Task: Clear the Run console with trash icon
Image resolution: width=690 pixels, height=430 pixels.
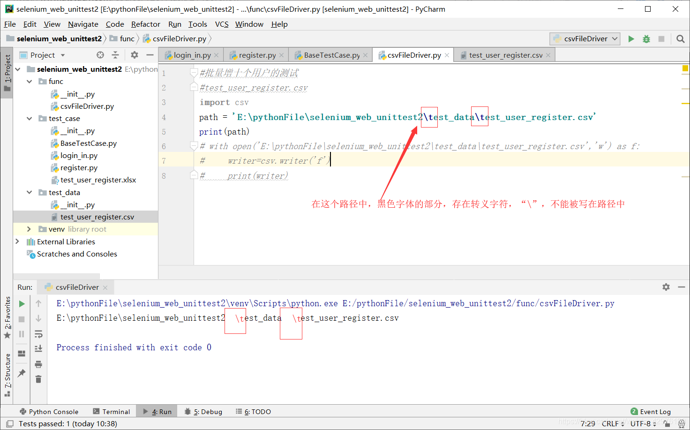Action: (38, 379)
